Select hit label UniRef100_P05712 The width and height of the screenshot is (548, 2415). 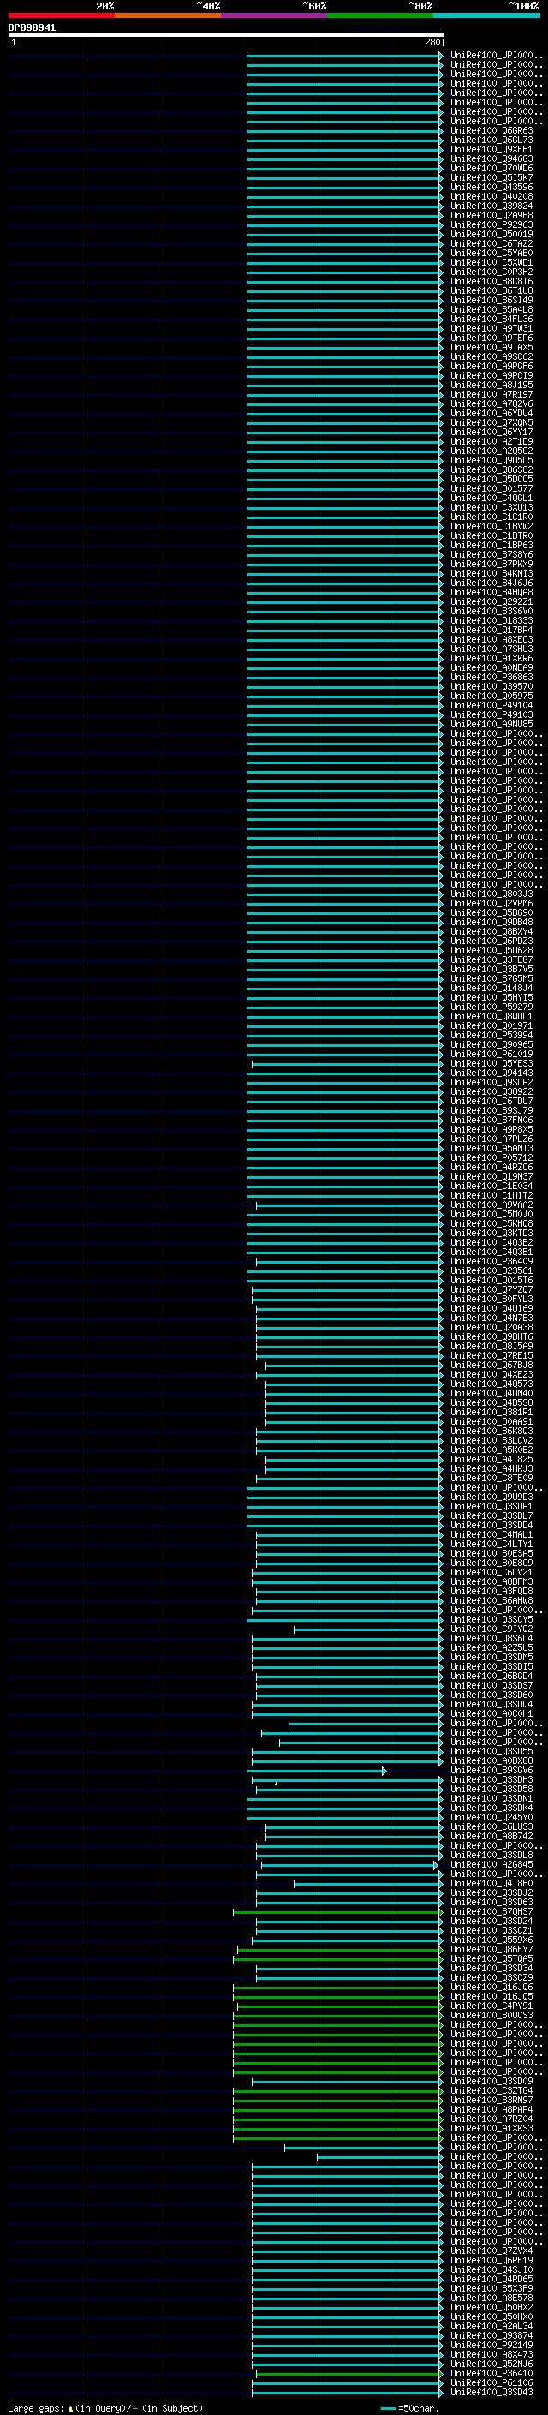point(491,1158)
